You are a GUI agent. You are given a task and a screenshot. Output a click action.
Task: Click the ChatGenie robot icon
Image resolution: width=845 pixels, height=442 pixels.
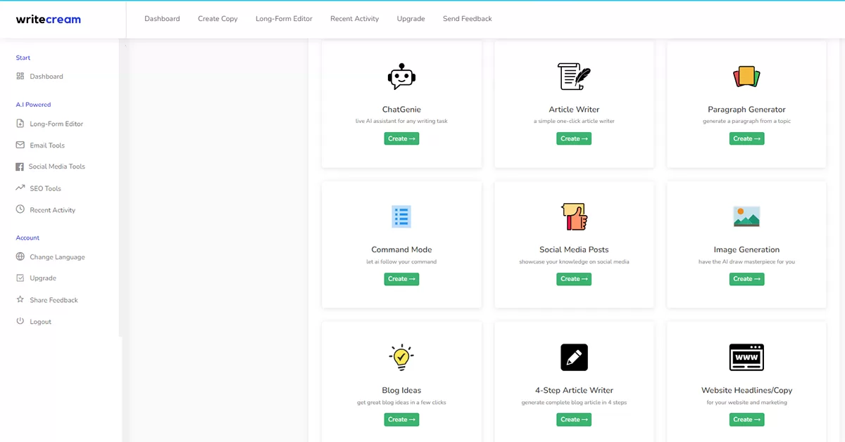(x=401, y=77)
